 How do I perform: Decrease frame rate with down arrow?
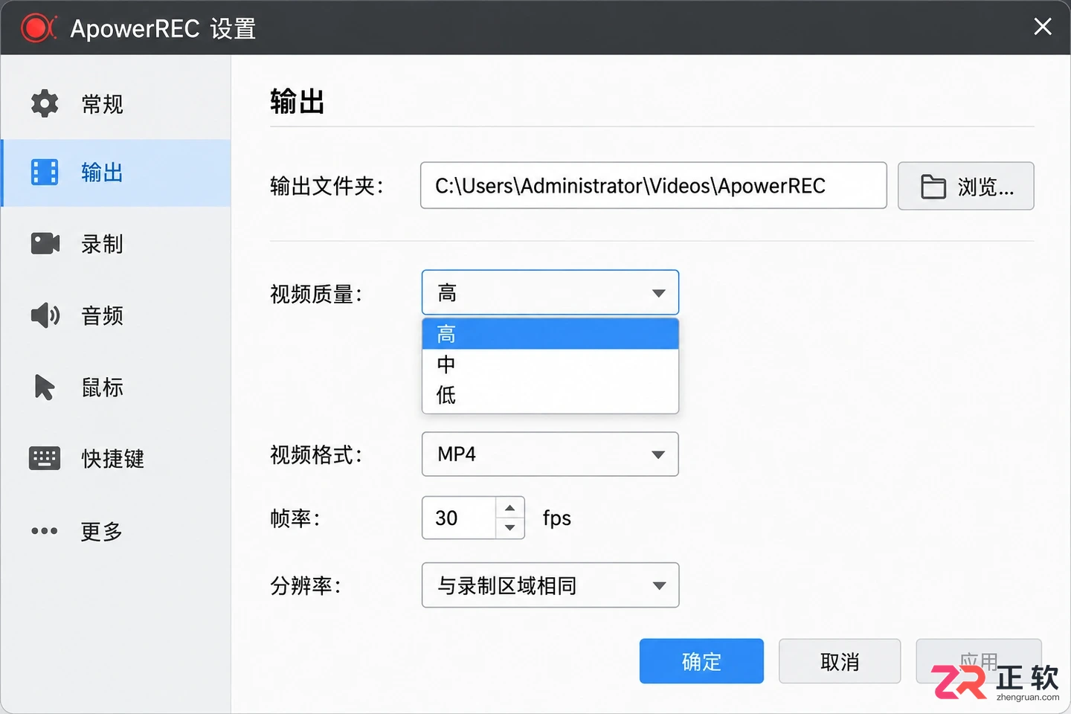509,527
